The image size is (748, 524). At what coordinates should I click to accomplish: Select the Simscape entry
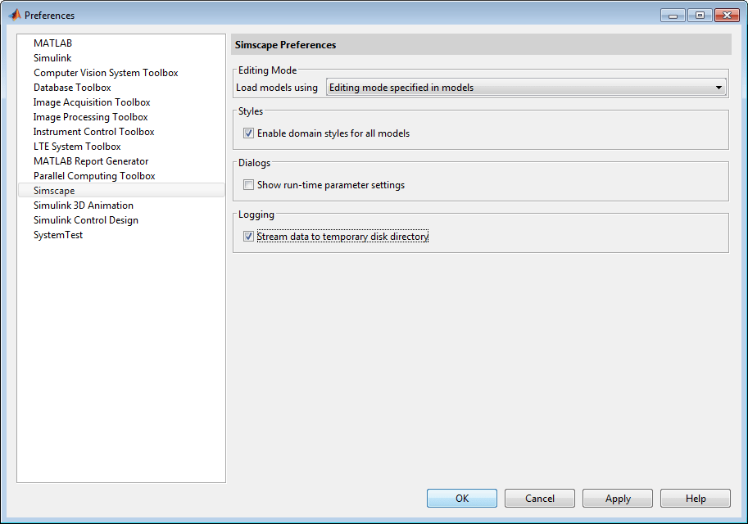(121, 191)
